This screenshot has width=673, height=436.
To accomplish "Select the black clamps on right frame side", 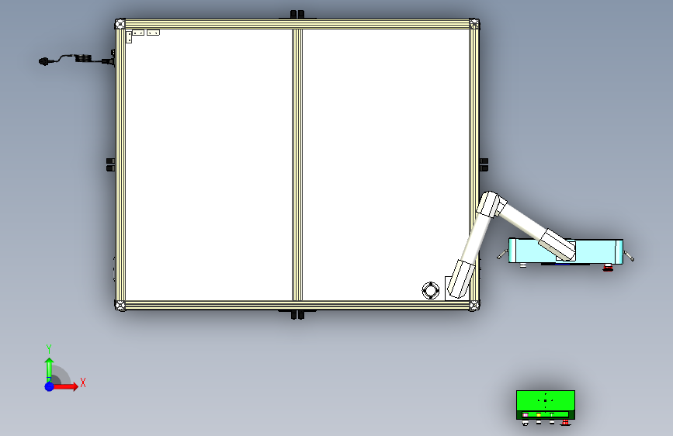I will [484, 164].
